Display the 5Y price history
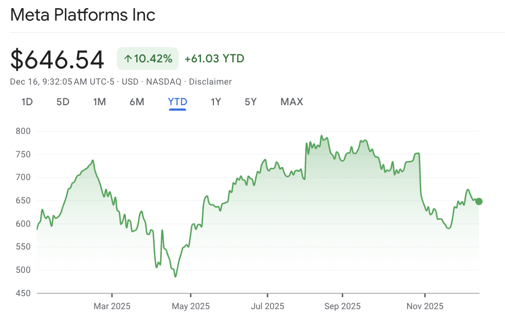Screen dimensions: 505x320 pyautogui.click(x=250, y=101)
